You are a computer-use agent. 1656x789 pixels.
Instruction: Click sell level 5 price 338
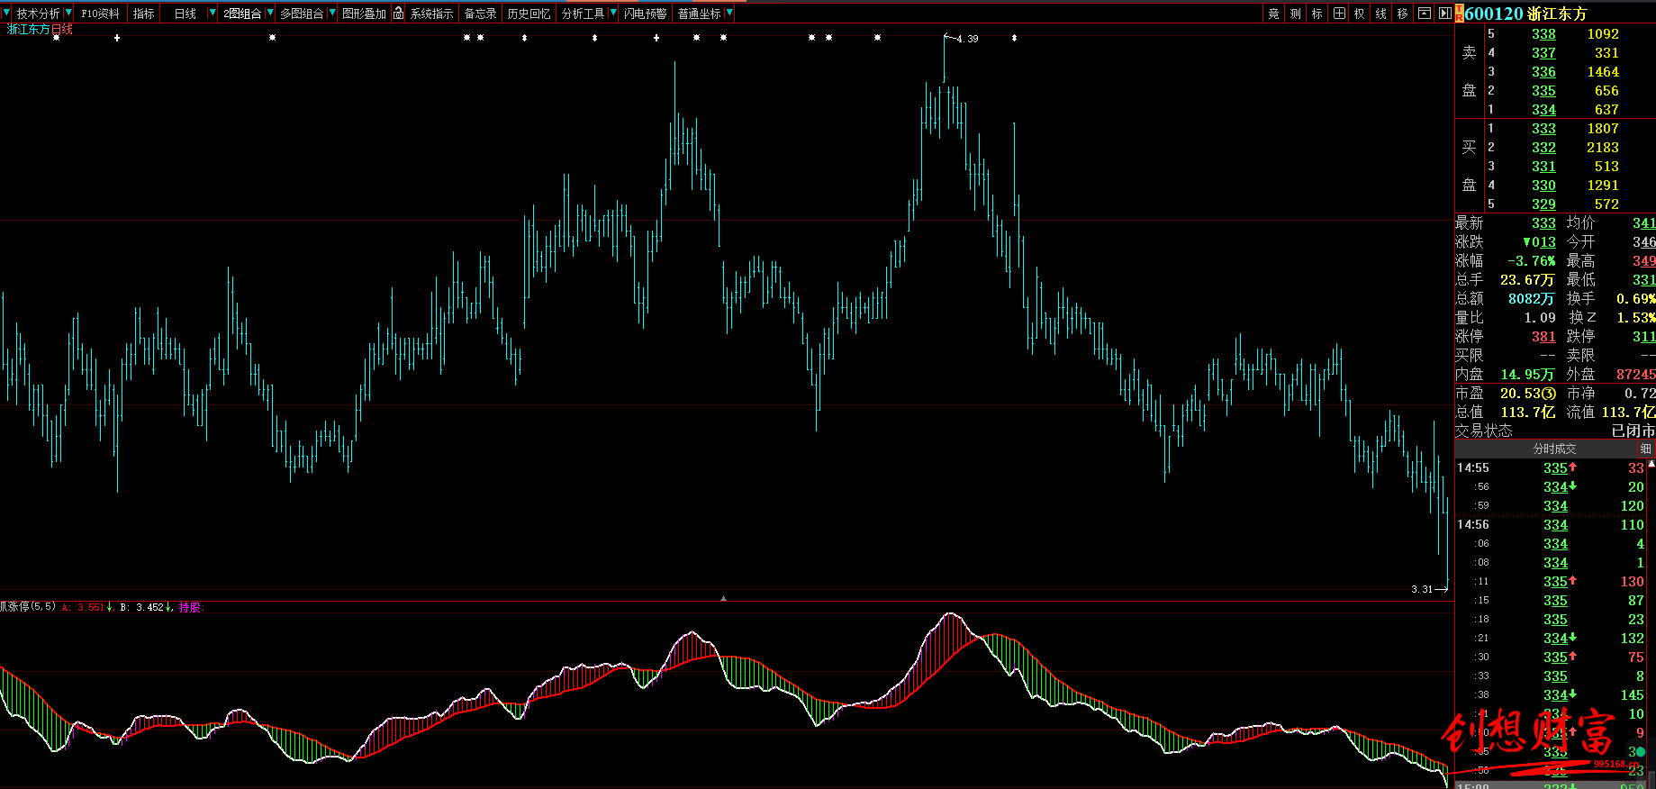coord(1543,34)
